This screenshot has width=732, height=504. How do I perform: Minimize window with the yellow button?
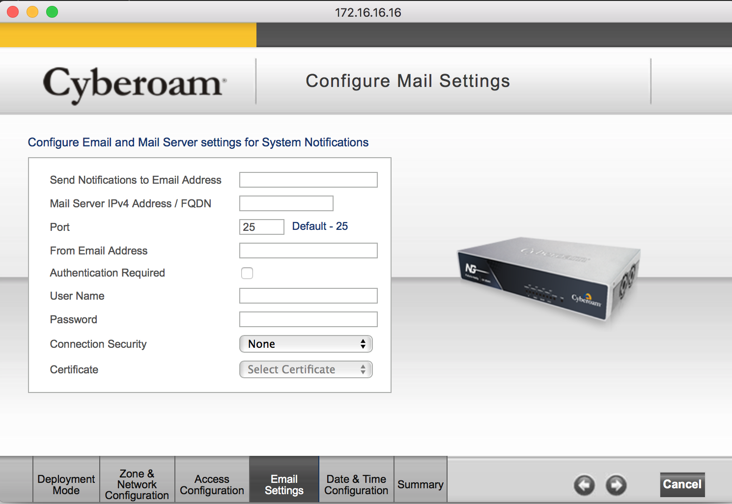[32, 12]
